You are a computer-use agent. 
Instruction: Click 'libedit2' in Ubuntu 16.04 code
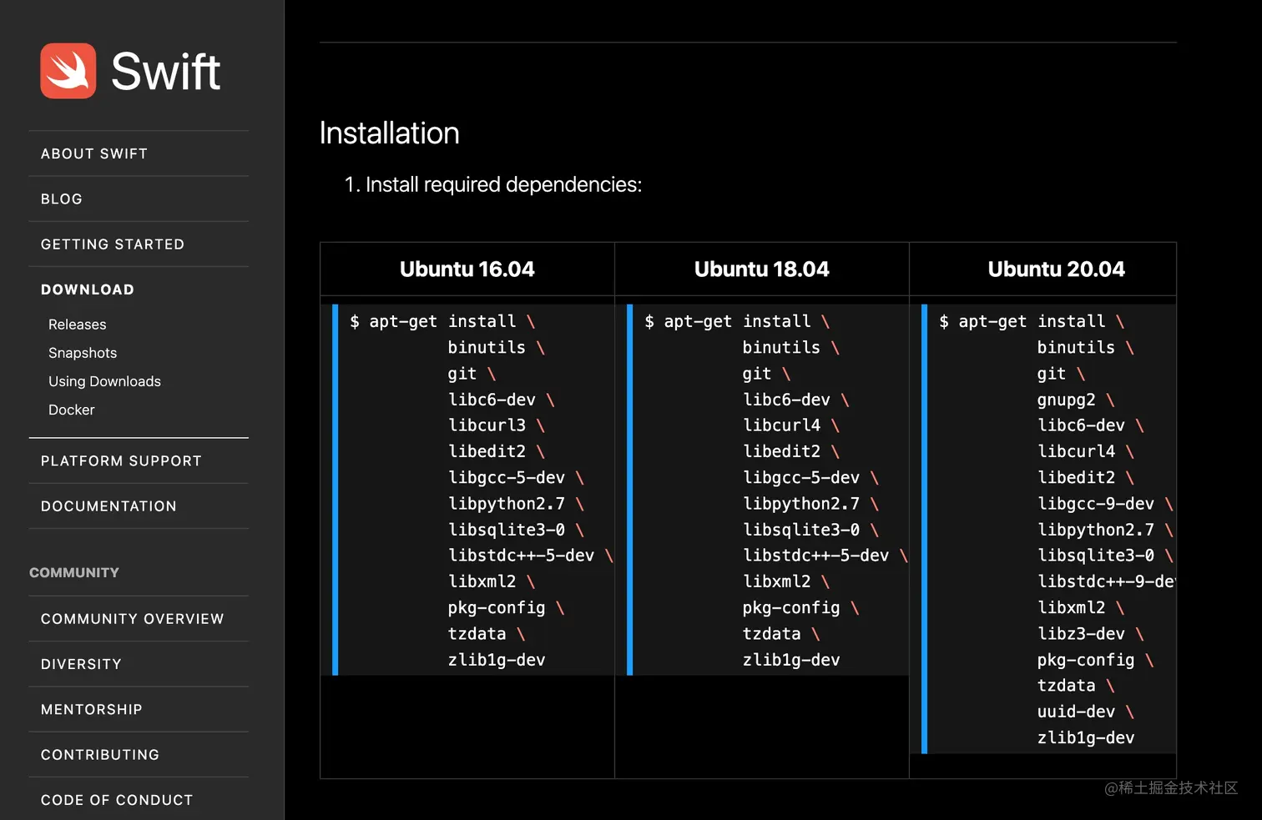tap(487, 451)
